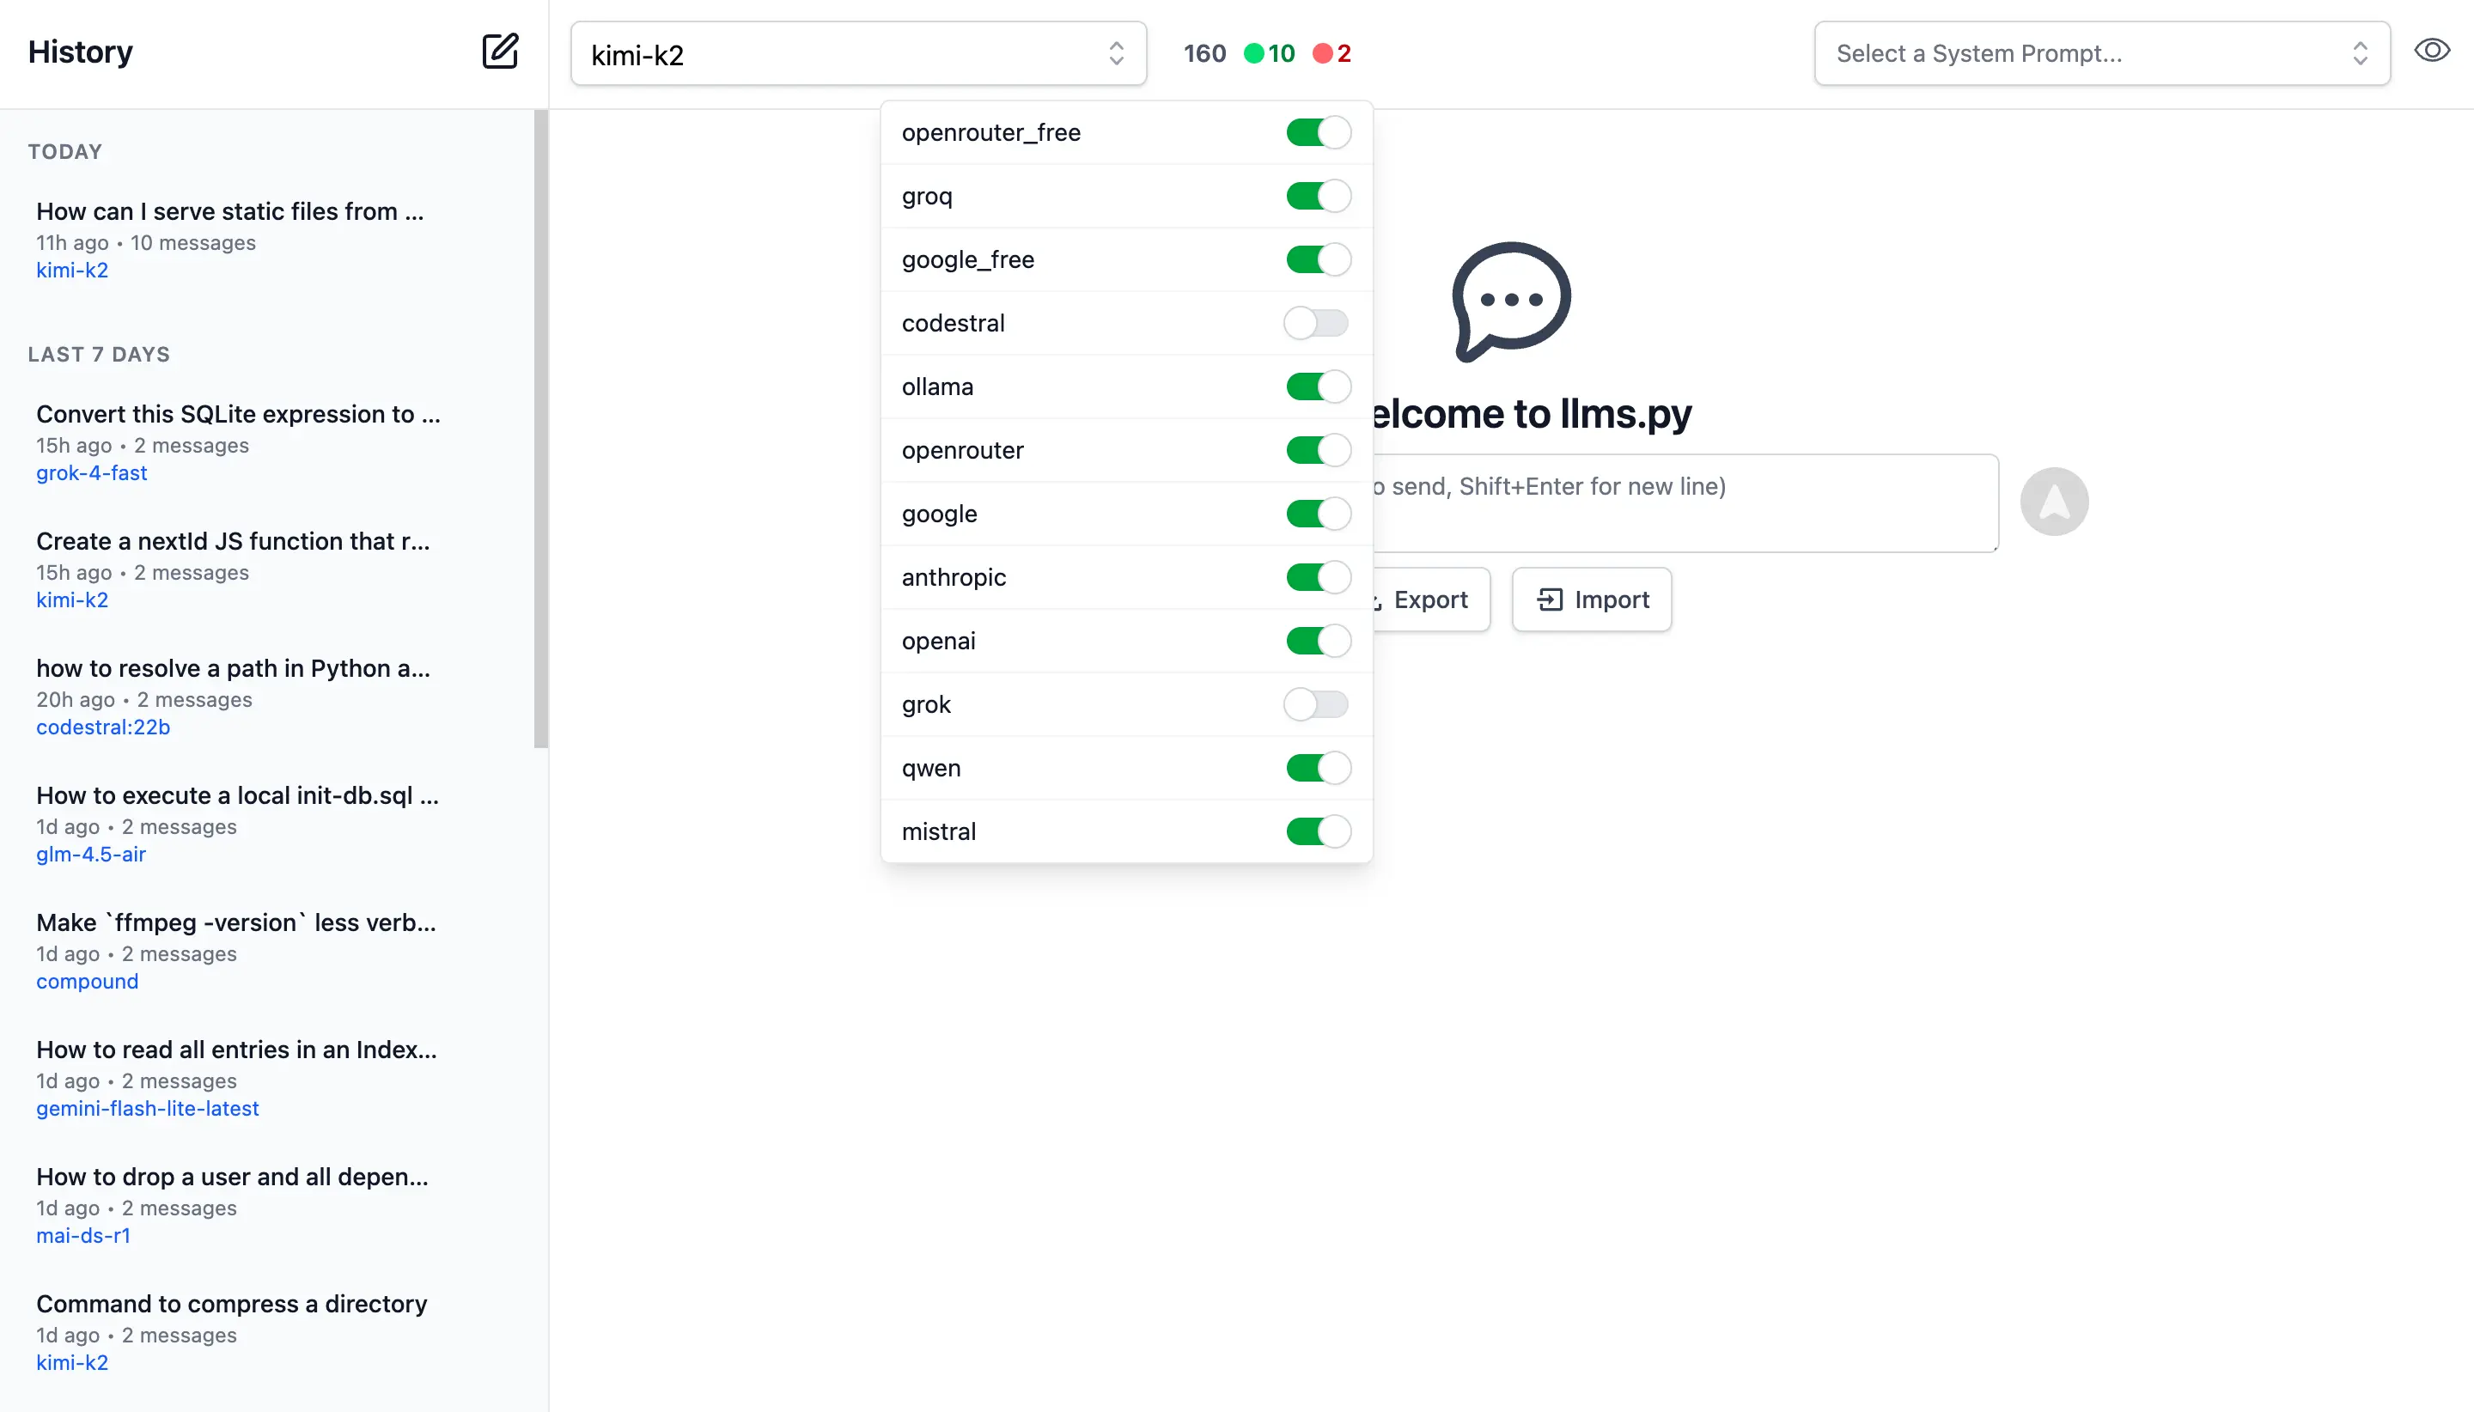This screenshot has width=2474, height=1412.
Task: Open chat 'Make ffmpeg -version less verb...'
Action: (266, 951)
